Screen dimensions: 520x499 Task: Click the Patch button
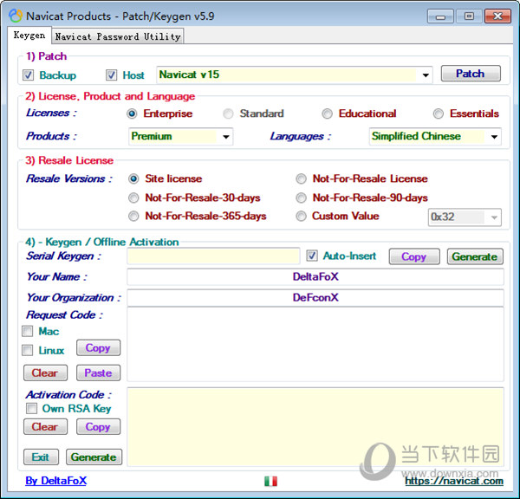(x=471, y=74)
